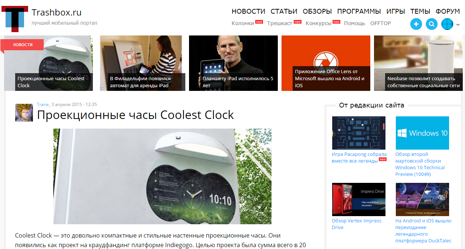
Task: Click author name Trane link
Action: [43, 105]
